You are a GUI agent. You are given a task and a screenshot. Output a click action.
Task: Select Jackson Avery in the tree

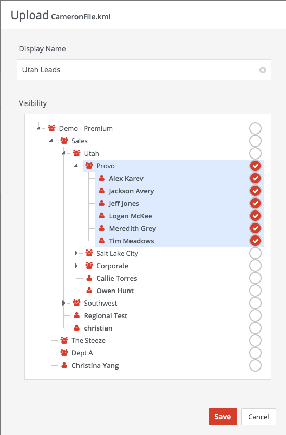pyautogui.click(x=132, y=191)
